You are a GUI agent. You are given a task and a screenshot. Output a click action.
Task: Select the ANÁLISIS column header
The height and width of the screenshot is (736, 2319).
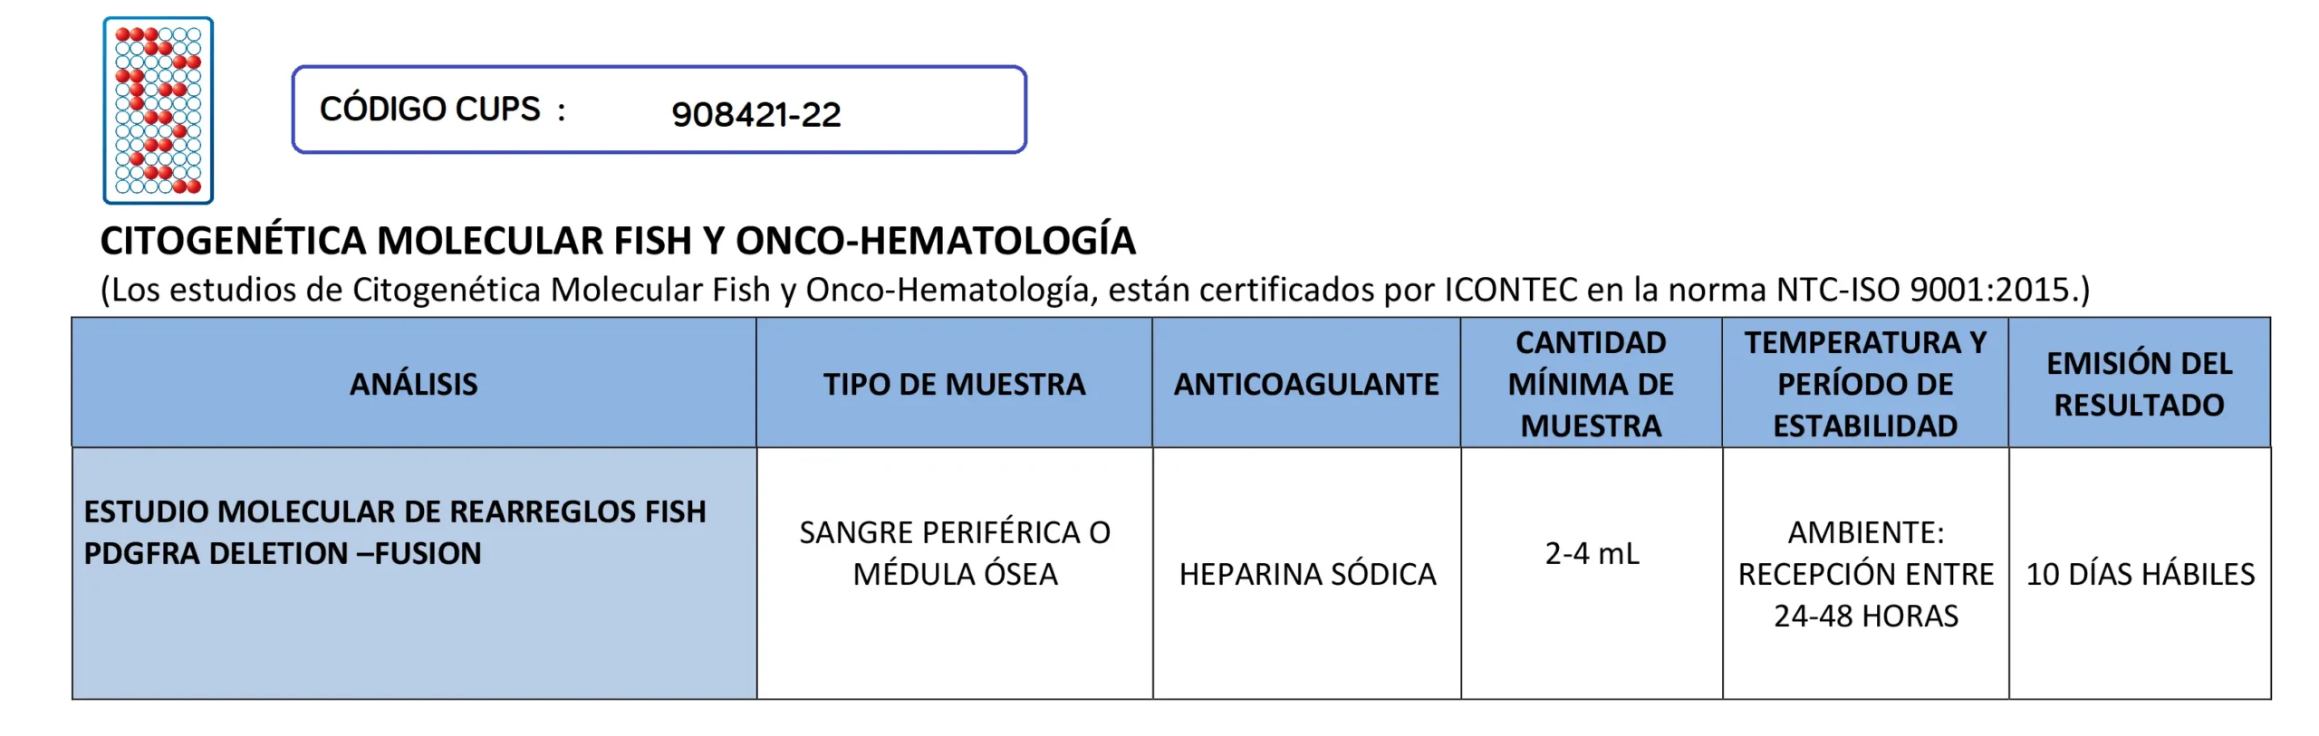(414, 384)
